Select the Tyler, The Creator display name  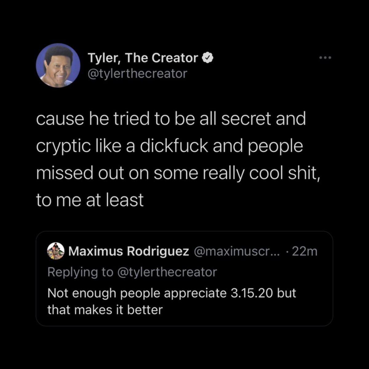(x=143, y=58)
